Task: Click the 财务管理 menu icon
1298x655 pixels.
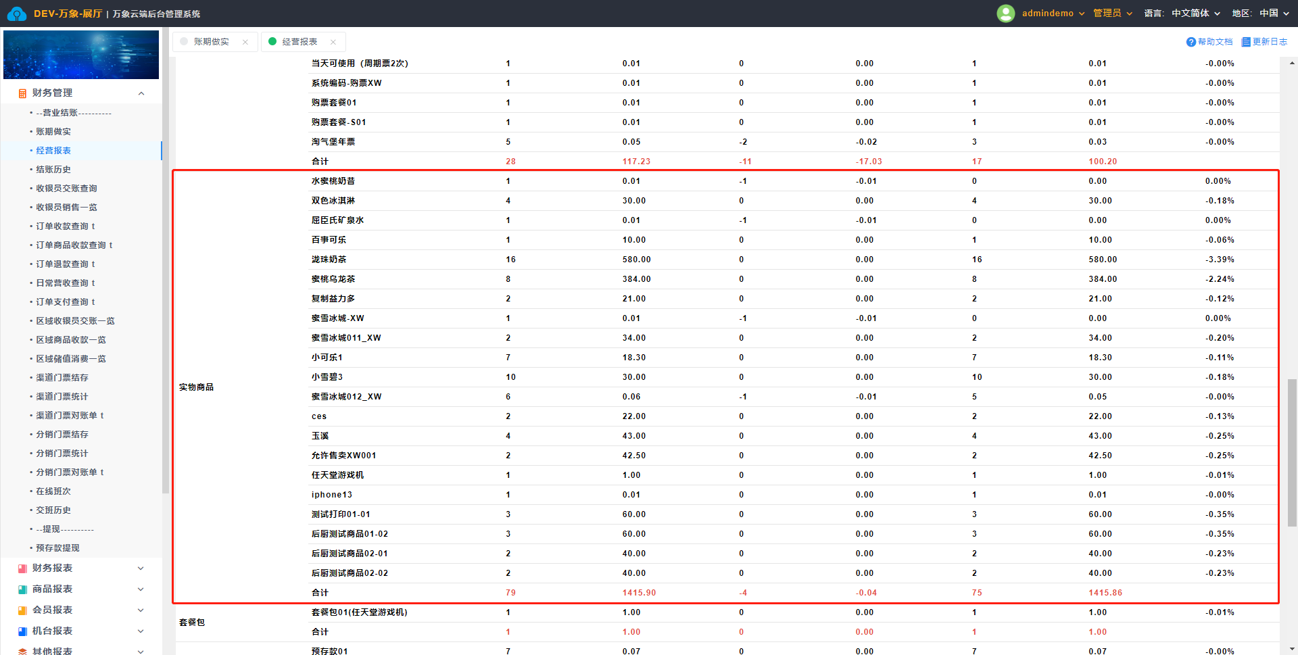Action: [22, 93]
